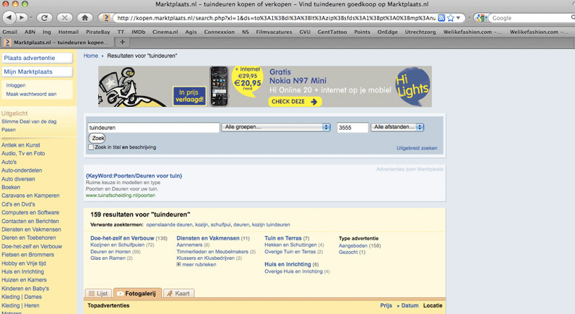Viewport: 575px width, 314px height.
Task: Click the Home breadcrumb link
Action: pos(90,56)
